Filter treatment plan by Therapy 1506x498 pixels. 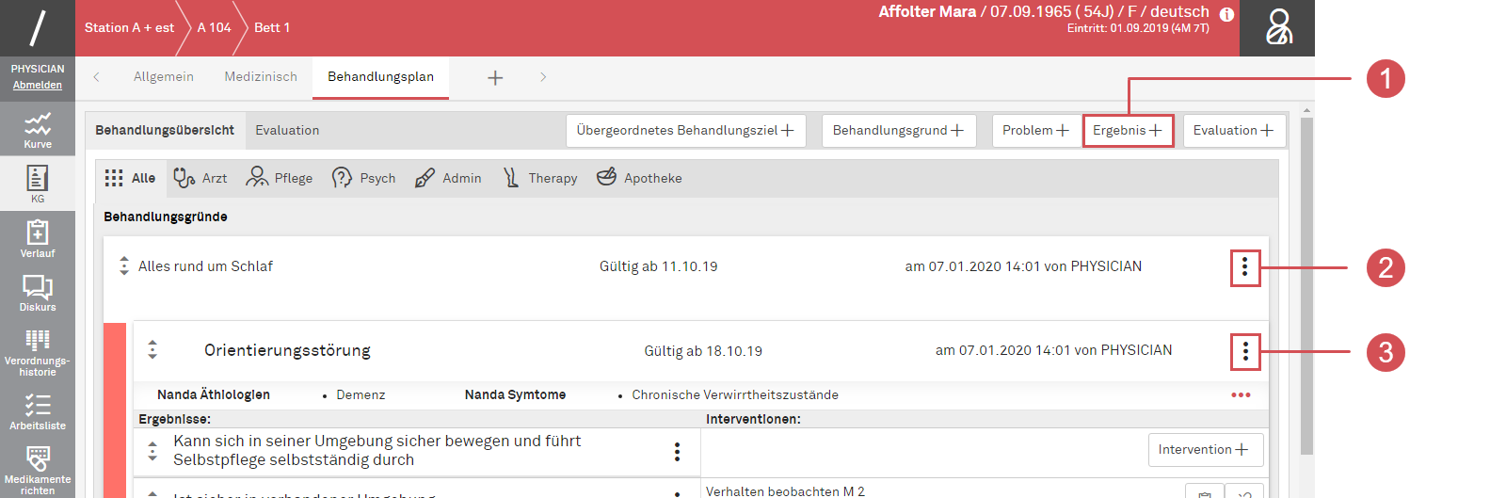click(x=540, y=178)
